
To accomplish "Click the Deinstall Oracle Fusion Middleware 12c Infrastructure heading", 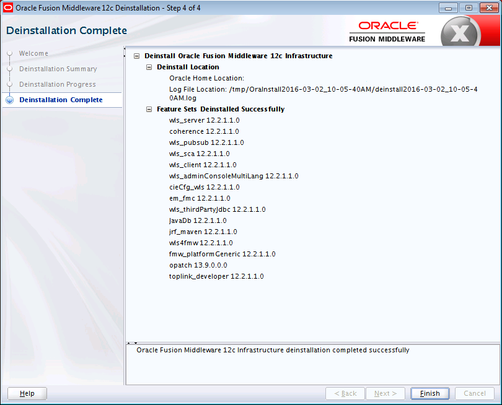I will click(x=239, y=56).
